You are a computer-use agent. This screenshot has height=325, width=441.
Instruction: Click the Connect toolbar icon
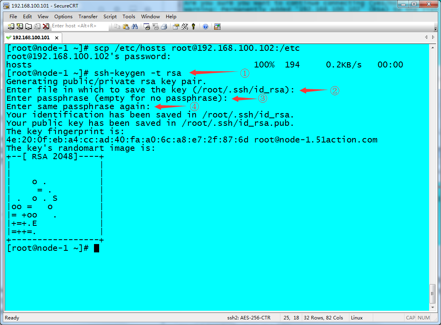[x=11, y=27]
